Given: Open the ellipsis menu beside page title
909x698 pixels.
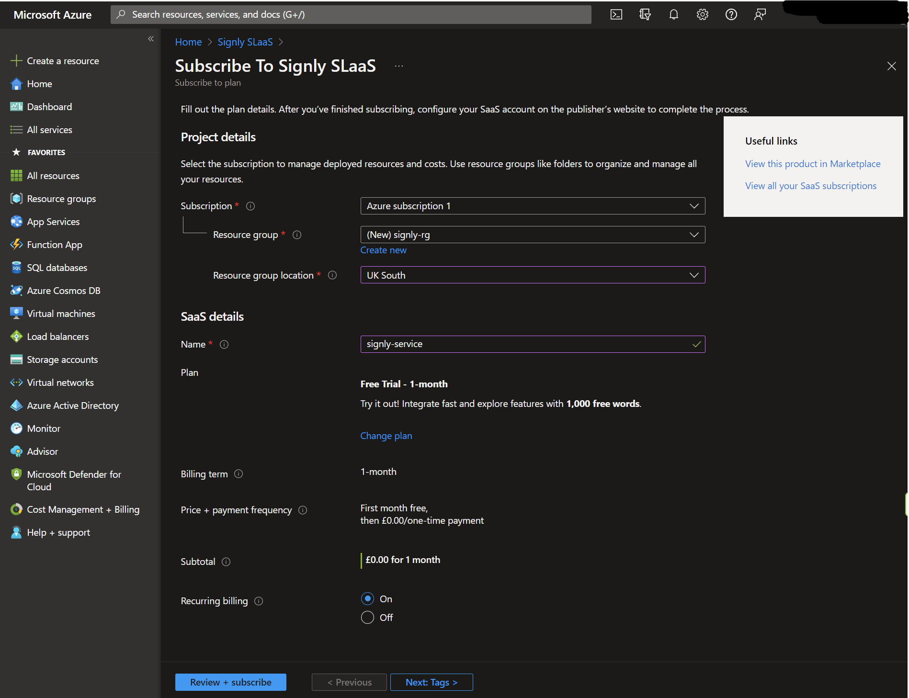Looking at the screenshot, I should pos(399,66).
